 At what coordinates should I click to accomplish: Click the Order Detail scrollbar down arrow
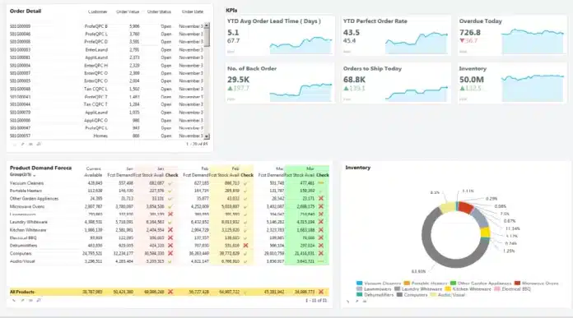pos(207,136)
